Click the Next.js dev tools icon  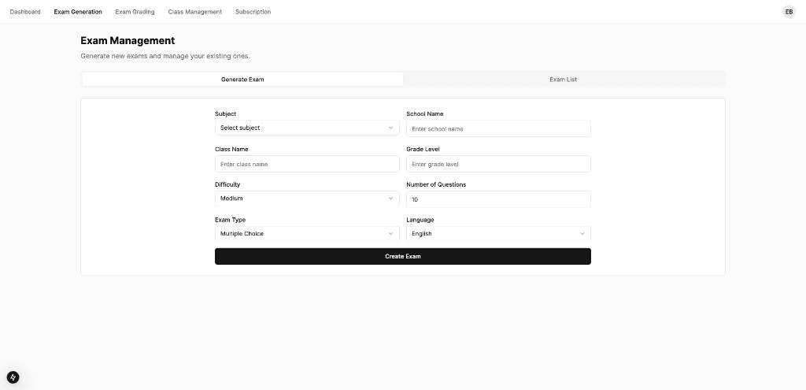click(x=13, y=377)
